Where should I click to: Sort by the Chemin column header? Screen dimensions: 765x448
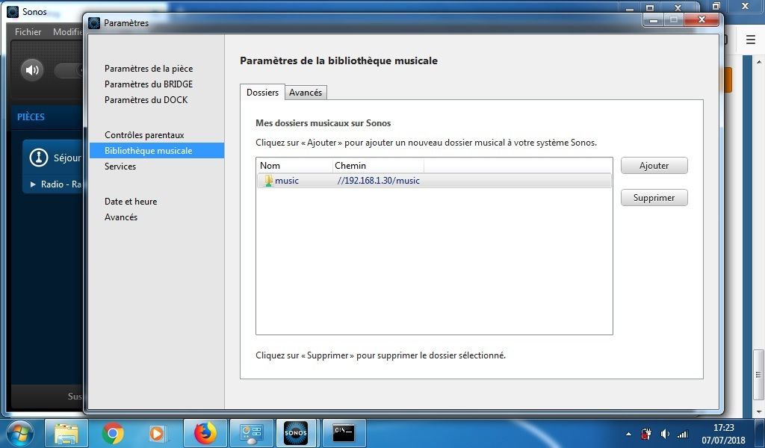(x=378, y=165)
